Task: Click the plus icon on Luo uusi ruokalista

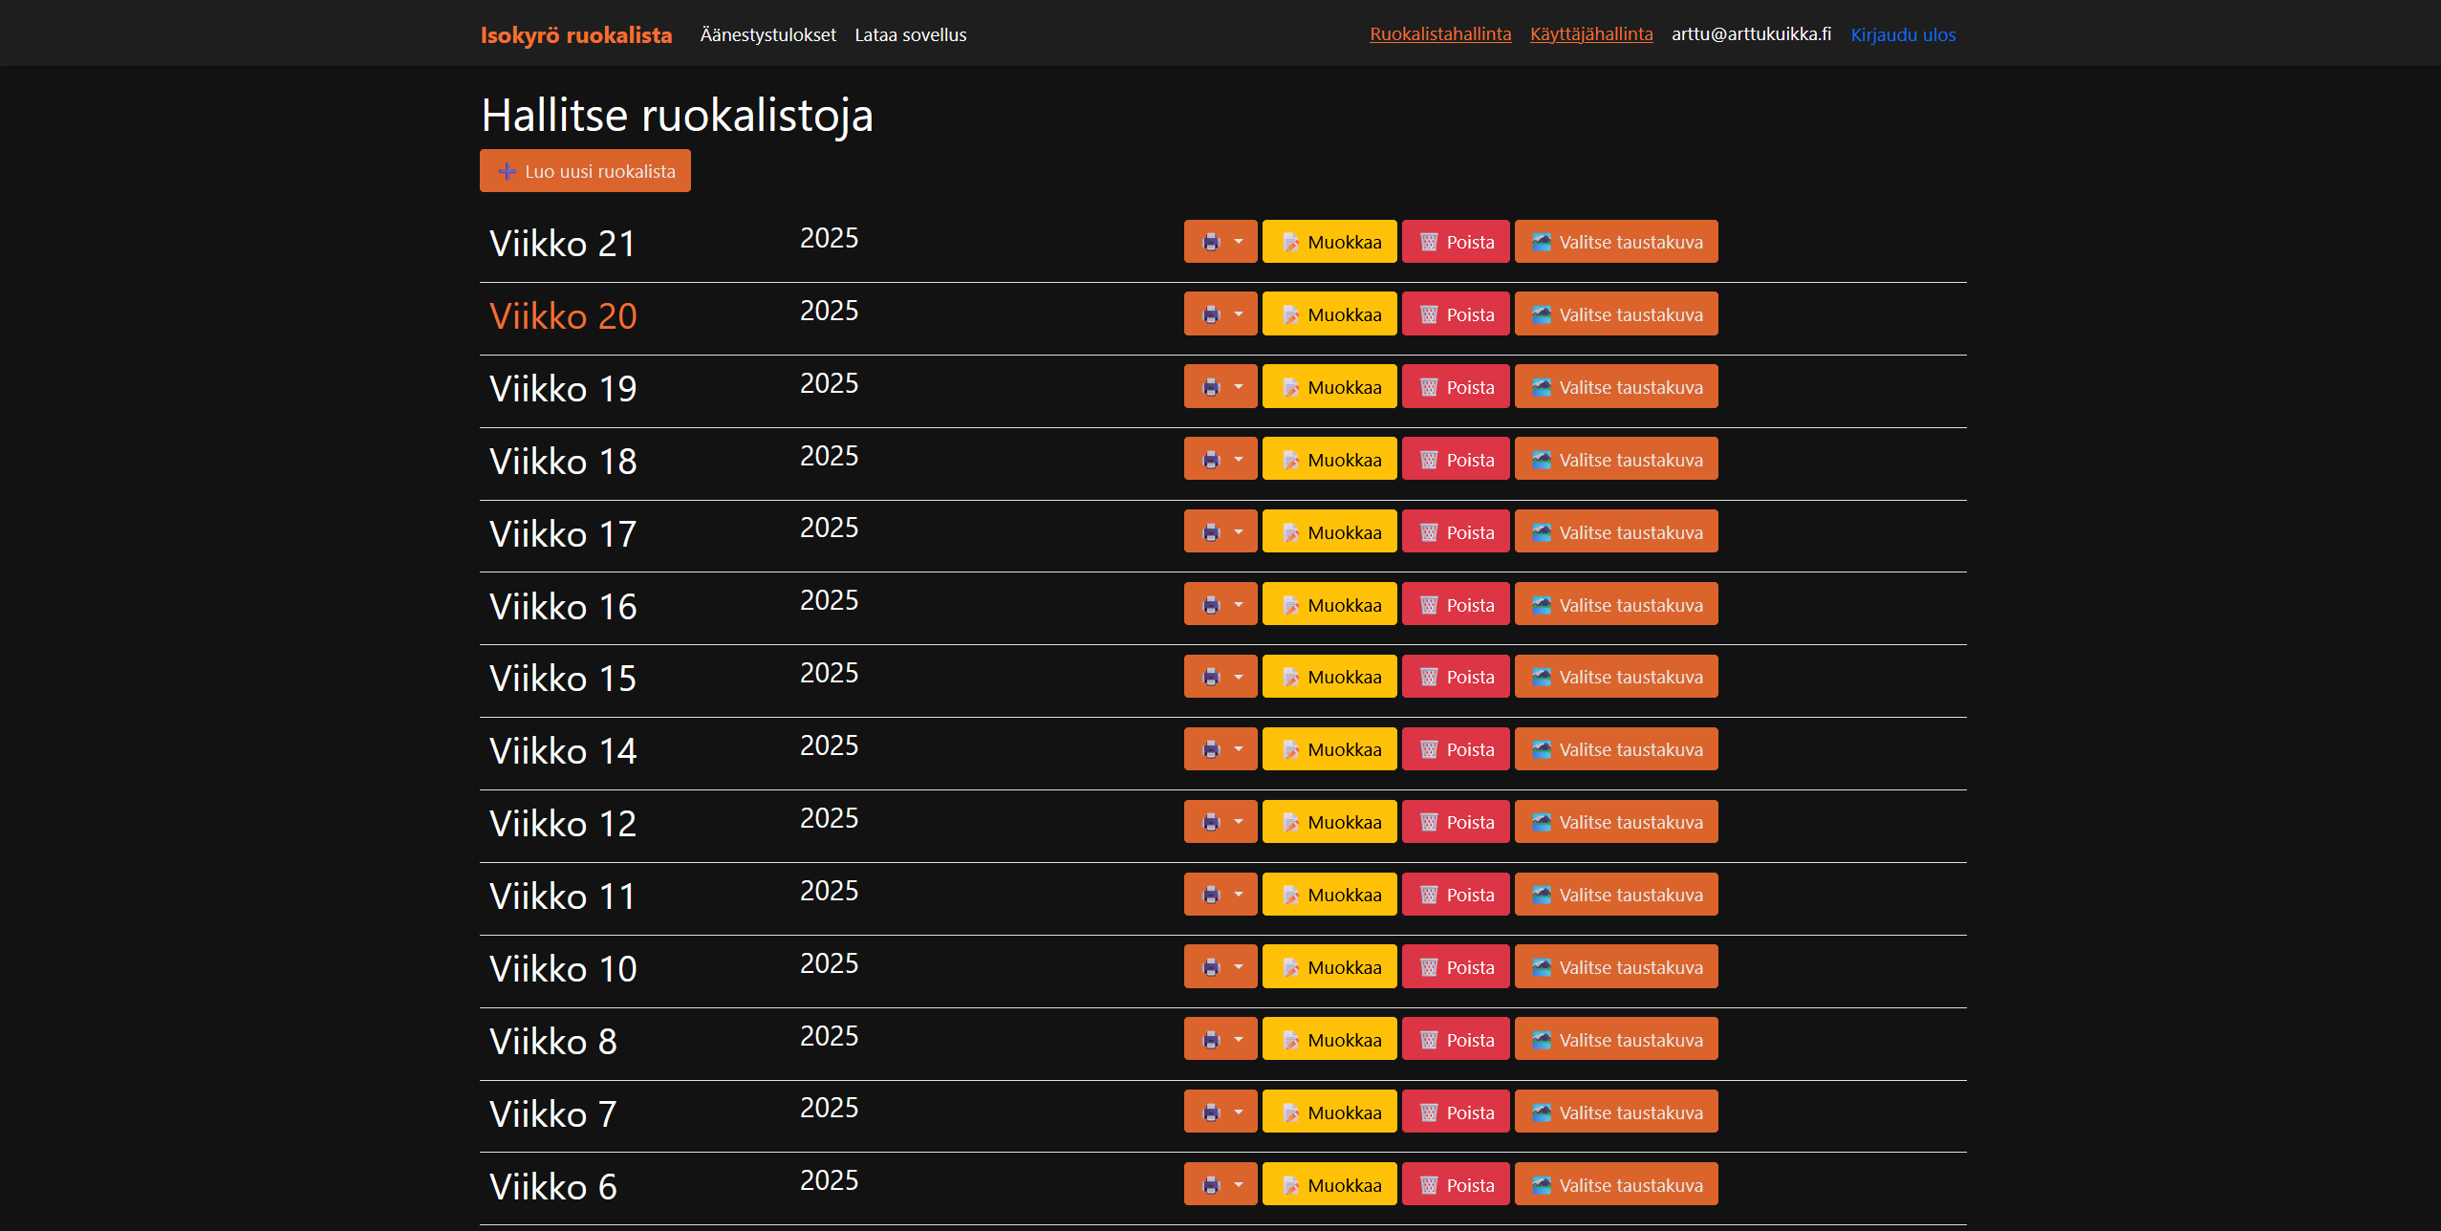Action: click(508, 172)
